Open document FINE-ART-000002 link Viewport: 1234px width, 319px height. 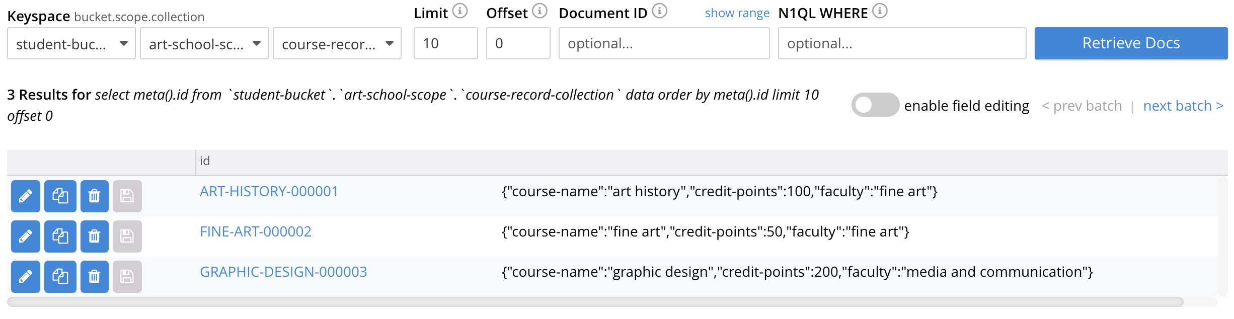click(256, 231)
